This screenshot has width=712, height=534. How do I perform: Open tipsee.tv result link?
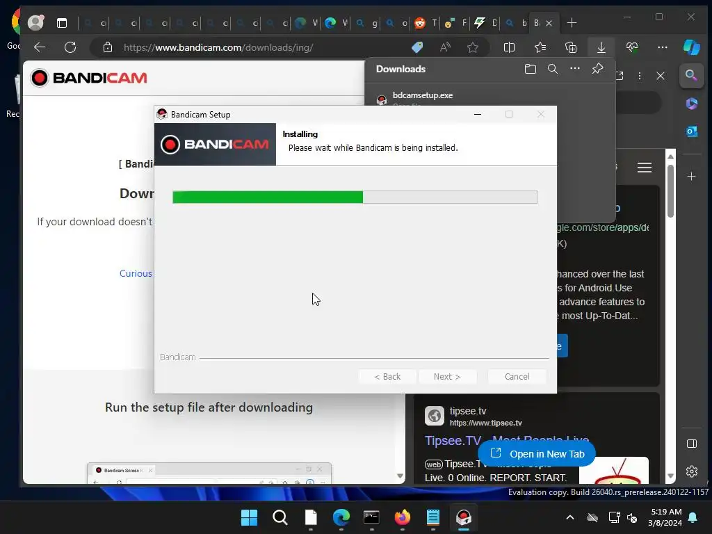tap(506, 440)
